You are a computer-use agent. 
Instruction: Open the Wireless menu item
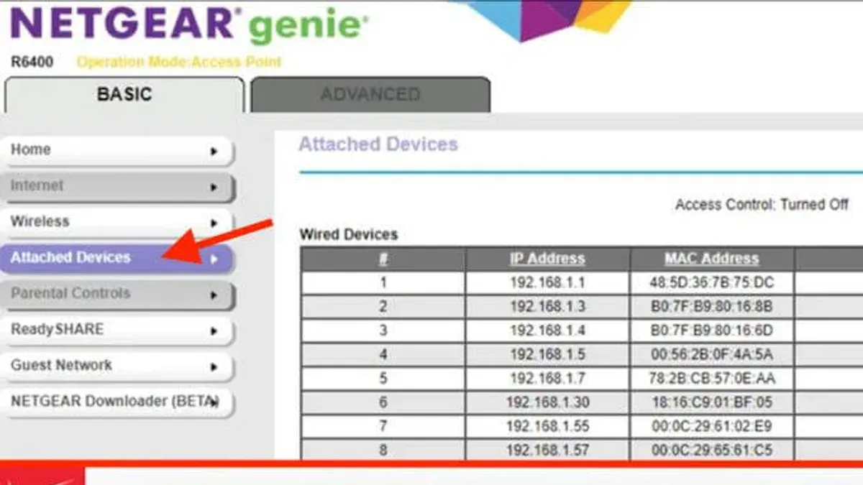click(118, 222)
